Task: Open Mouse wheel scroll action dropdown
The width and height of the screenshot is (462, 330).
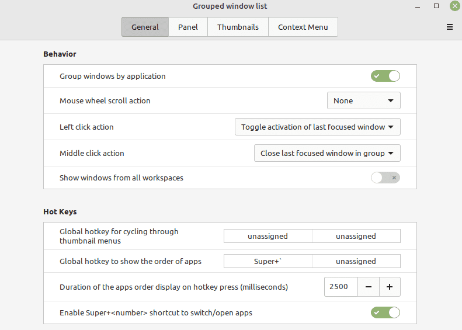Action: (x=364, y=100)
